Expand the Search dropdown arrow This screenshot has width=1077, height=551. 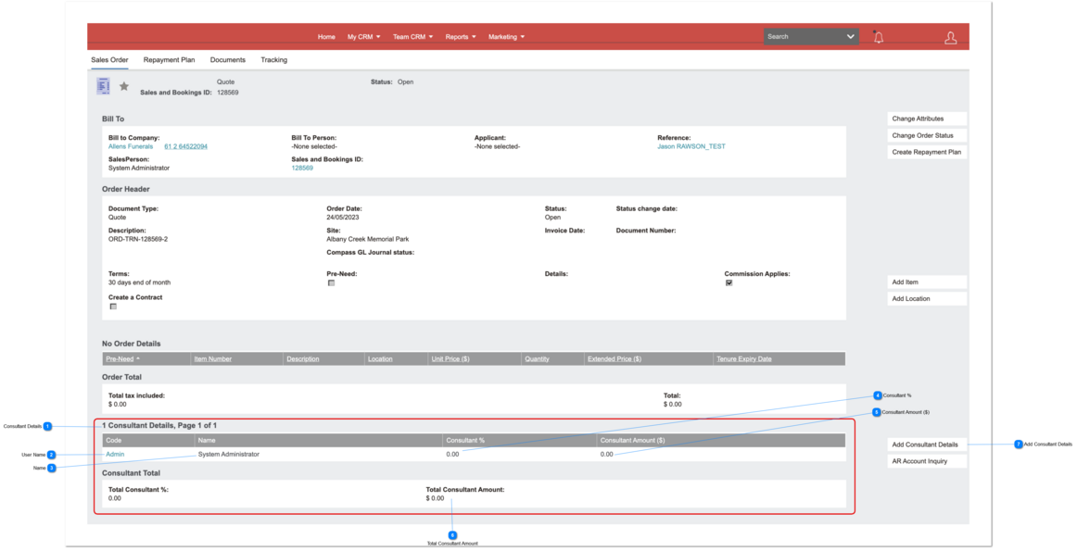click(850, 37)
